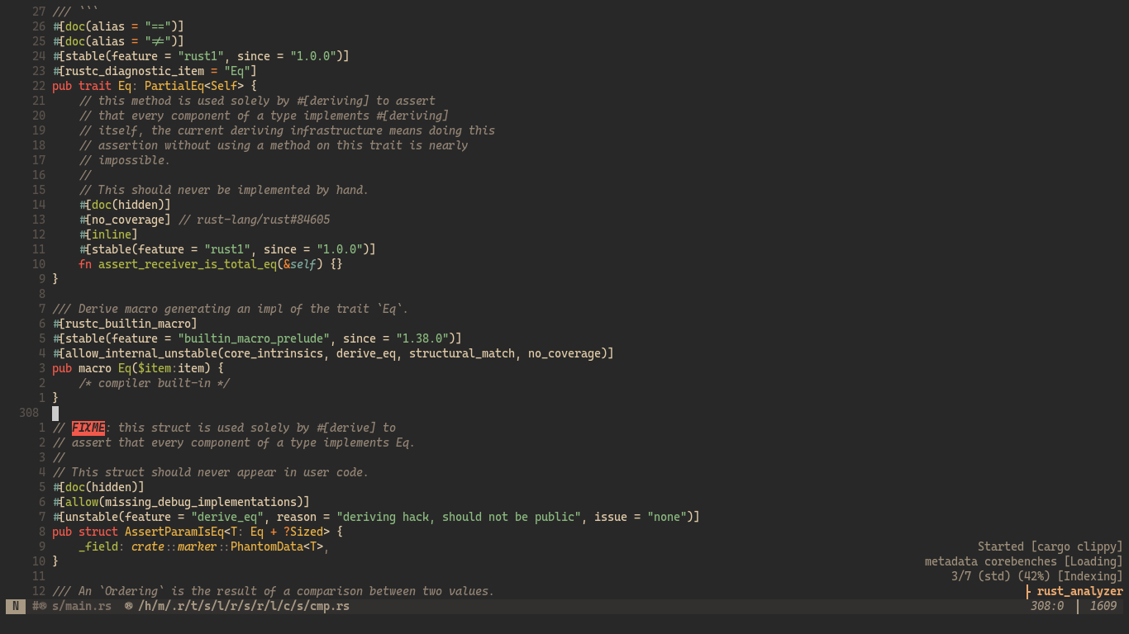The image size is (1129, 634).
Task: Click the "rust-lang/rust#84605" issue reference comment
Action: point(254,220)
